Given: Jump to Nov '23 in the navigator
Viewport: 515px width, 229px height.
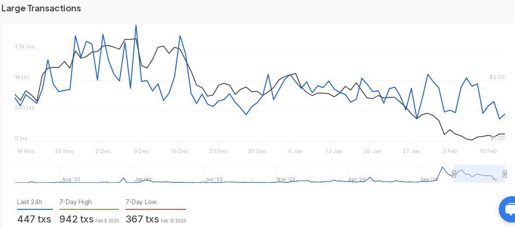Looking at the screenshot, I should [286, 179].
